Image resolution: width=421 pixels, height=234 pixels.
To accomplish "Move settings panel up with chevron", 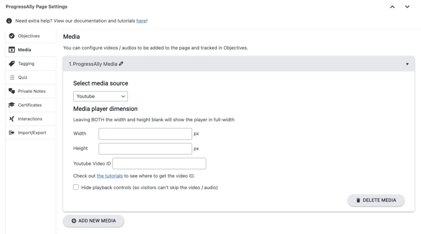I will (x=393, y=7).
